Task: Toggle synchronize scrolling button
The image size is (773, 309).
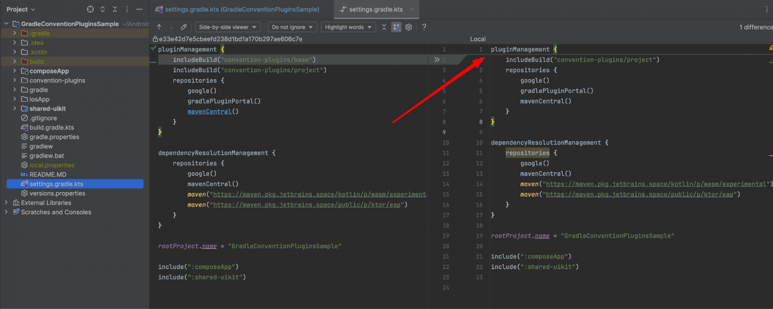Action: tap(396, 27)
